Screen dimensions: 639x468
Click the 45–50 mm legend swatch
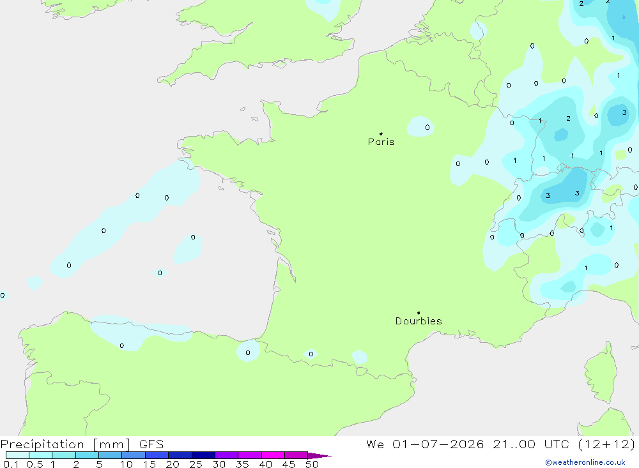(x=296, y=455)
